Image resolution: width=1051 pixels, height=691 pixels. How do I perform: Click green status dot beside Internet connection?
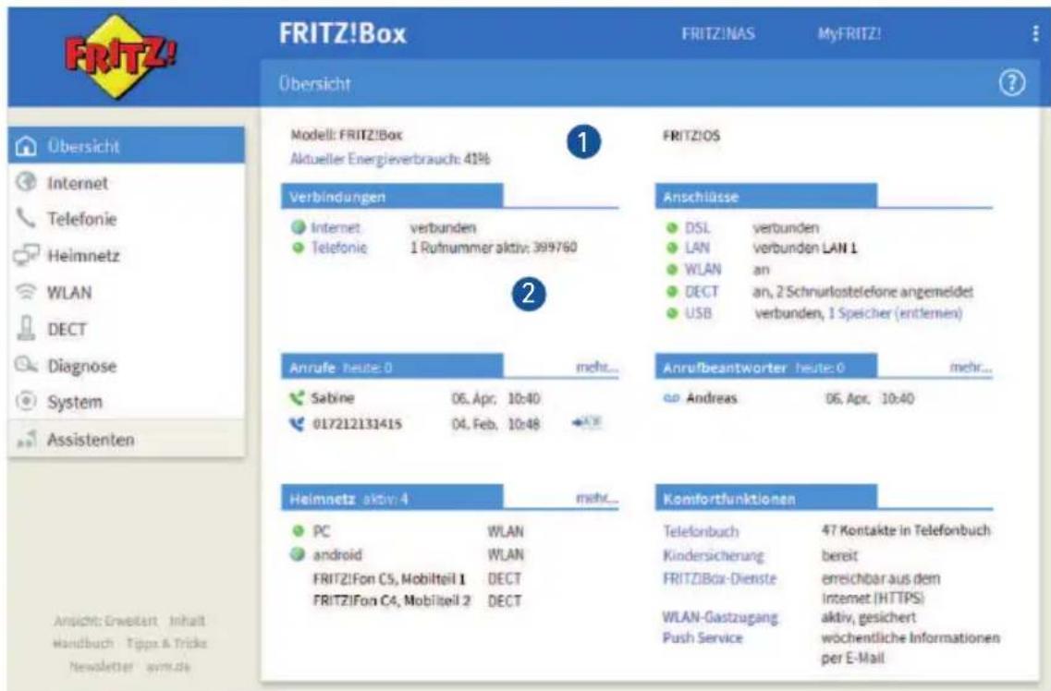[x=299, y=227]
